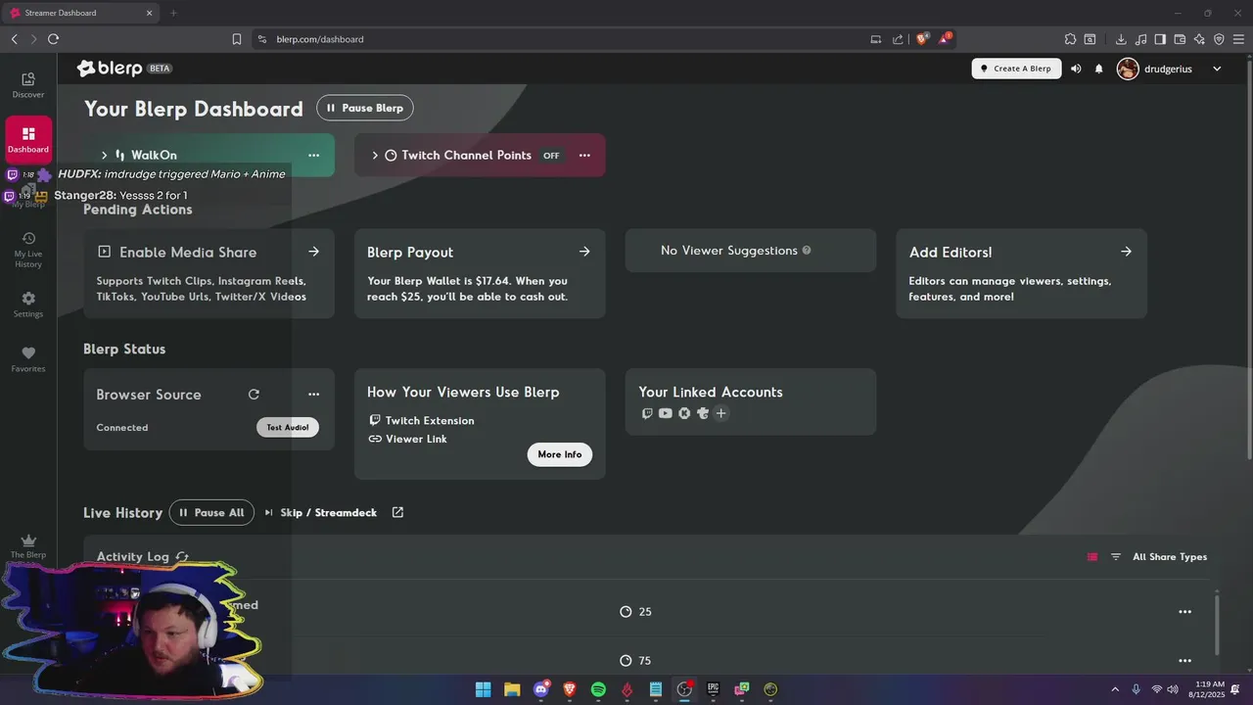Open Enable Media Share card
The height and width of the screenshot is (705, 1253).
[x=209, y=274]
